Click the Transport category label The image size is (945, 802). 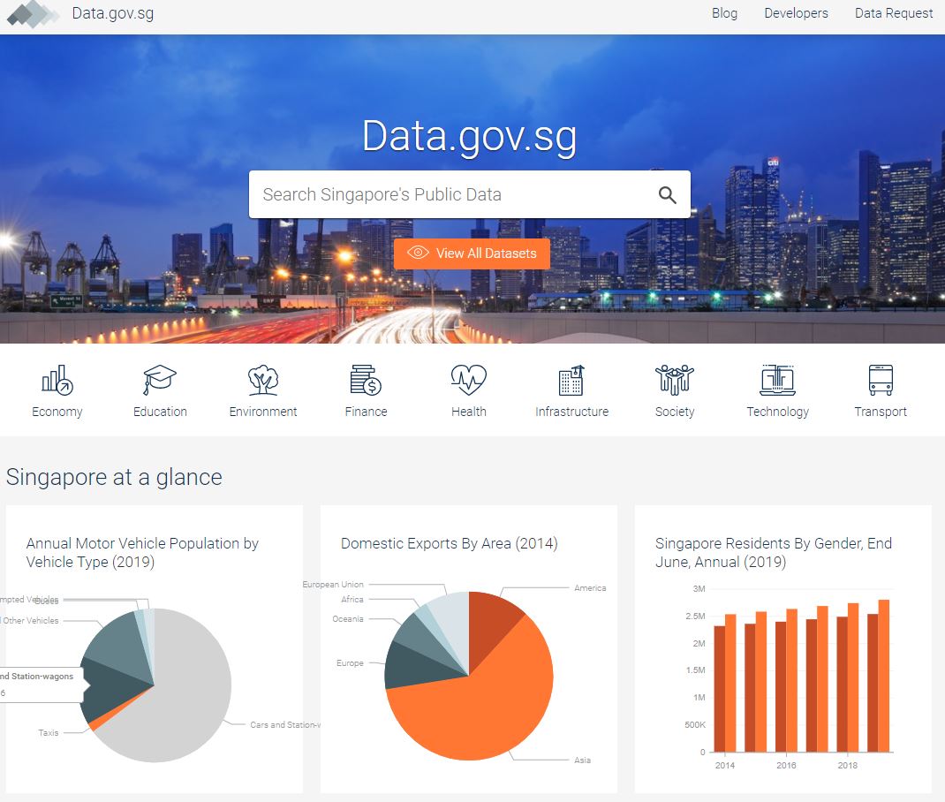(x=881, y=412)
